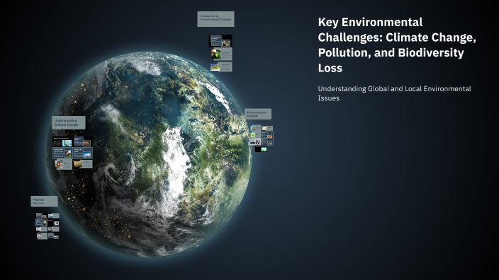Open the Understanding Climate Change topic

69,122
